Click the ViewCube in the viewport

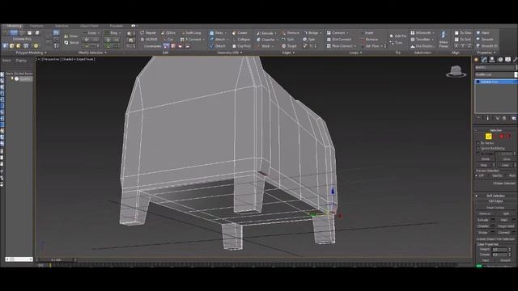coord(456,71)
